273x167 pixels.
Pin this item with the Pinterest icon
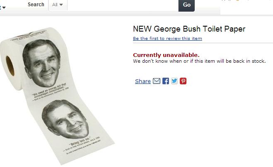click(183, 81)
